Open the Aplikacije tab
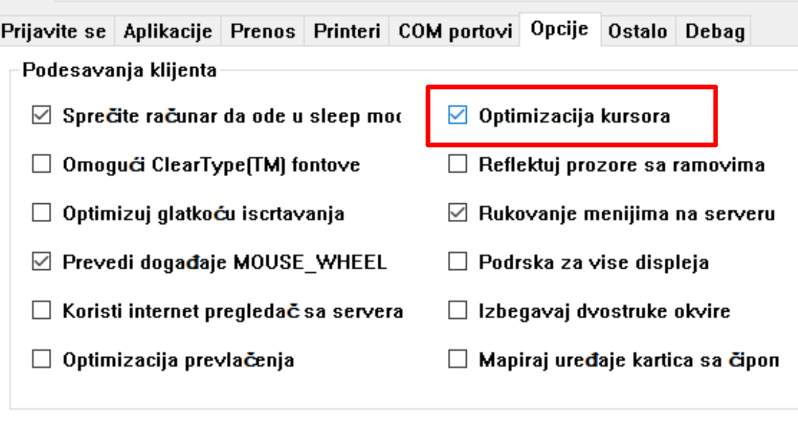 (168, 31)
